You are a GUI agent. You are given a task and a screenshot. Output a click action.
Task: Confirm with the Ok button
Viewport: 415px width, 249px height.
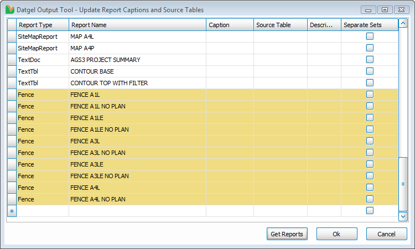tap(336, 234)
